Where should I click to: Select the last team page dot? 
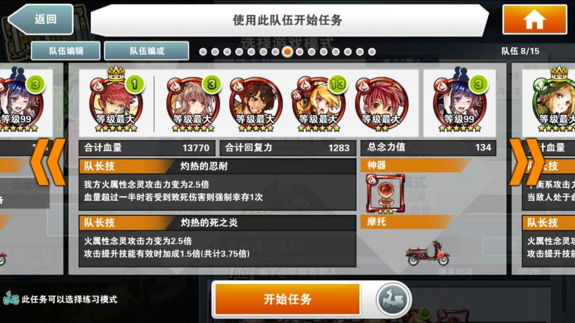[372, 52]
